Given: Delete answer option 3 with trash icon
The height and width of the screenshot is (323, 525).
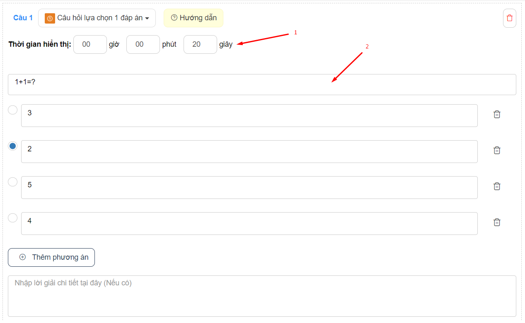Looking at the screenshot, I should coord(497,115).
